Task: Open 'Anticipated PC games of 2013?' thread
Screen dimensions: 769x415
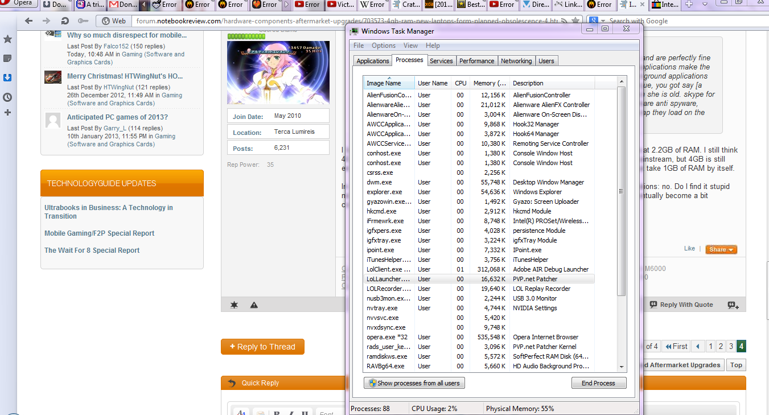Action: (x=118, y=117)
